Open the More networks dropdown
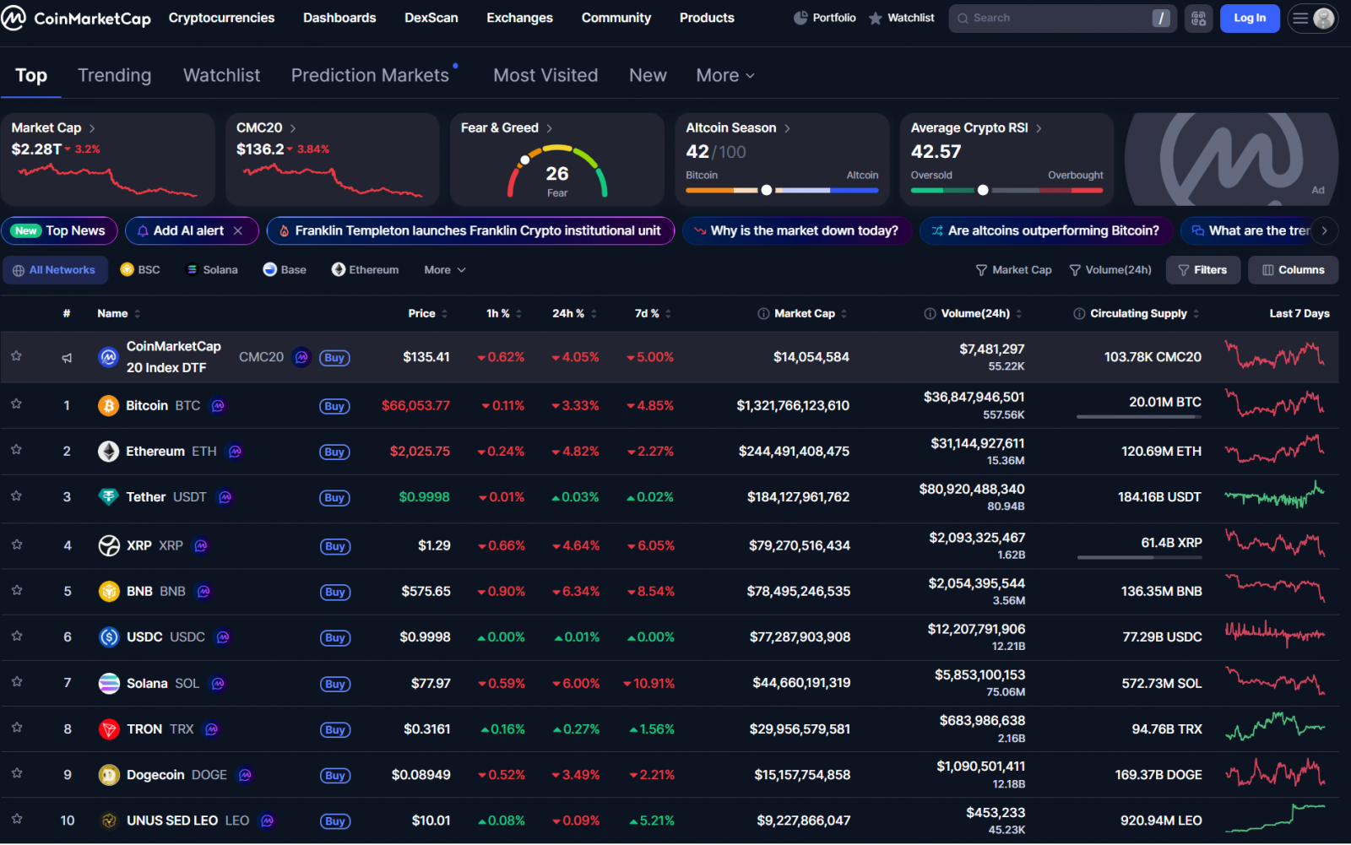 (x=444, y=270)
